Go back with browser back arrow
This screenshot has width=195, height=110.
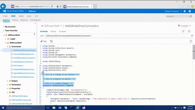[x=3, y=6]
